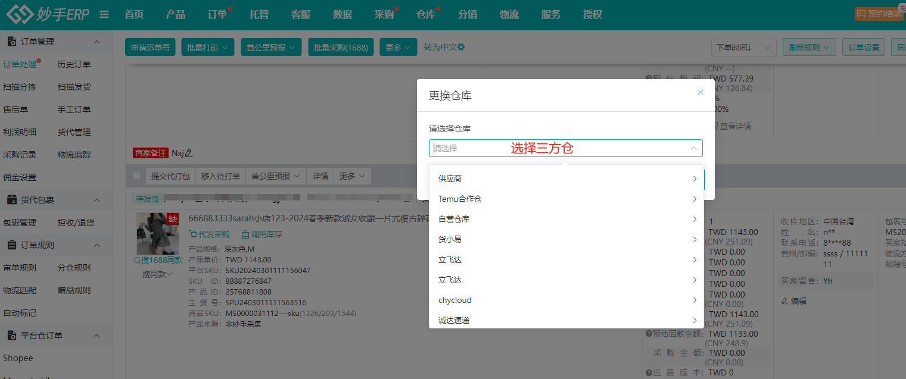The height and width of the screenshot is (379, 906).
Task: Collapse the 订单管理 sidebar section
Action: [97, 42]
